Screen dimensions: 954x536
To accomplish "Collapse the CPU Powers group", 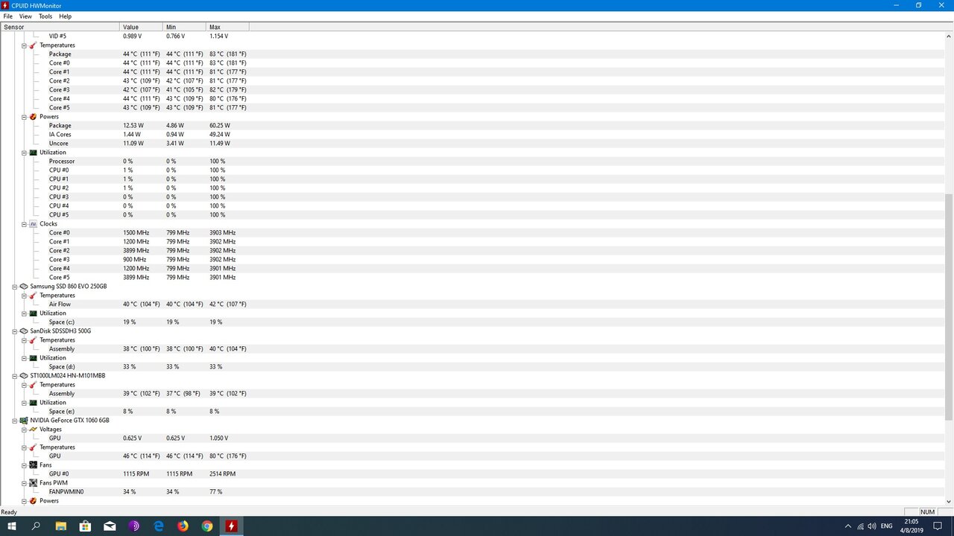I will point(24,117).
